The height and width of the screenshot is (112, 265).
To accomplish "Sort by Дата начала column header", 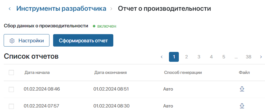I will (x=37, y=73).
